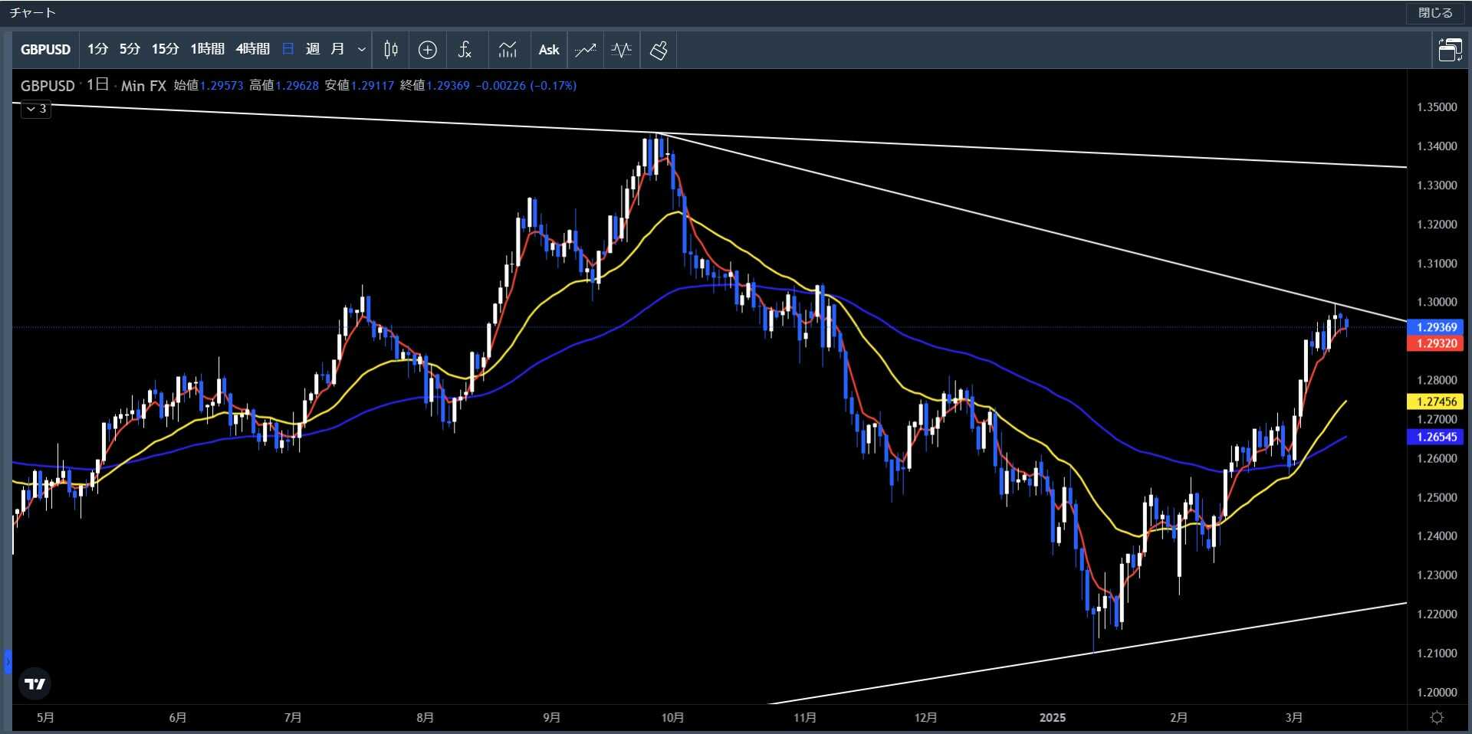Screen dimensions: 1472x734
Task: Click the pop-out window layout icon
Action: 1450,50
